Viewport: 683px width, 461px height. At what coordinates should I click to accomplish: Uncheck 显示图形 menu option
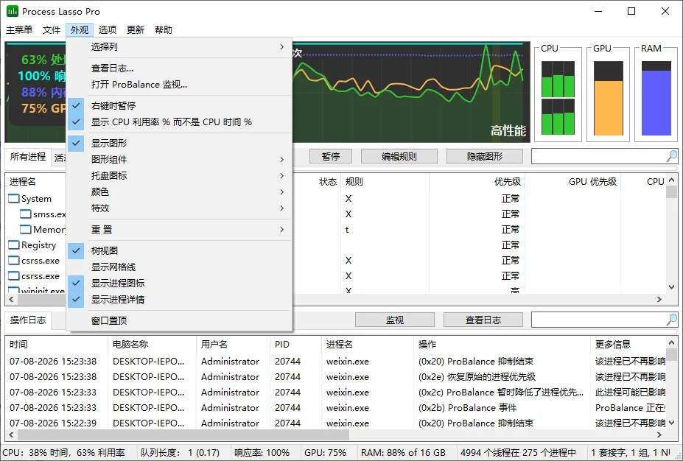point(179,143)
